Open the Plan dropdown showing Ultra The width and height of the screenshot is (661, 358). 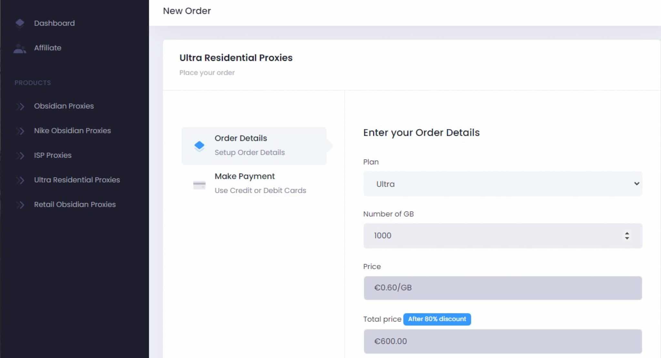503,184
